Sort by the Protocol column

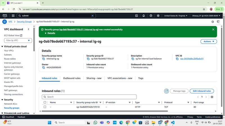coord(188,102)
